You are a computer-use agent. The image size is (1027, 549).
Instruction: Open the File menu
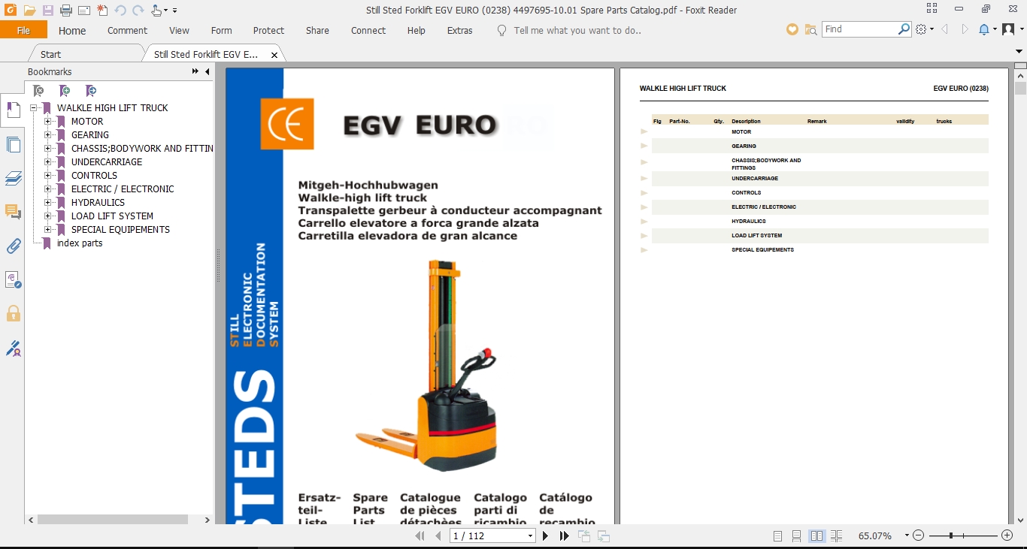click(23, 30)
